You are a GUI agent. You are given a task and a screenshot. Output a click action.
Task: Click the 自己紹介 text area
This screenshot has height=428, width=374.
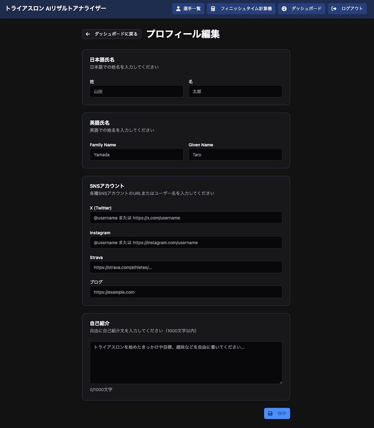(x=186, y=363)
